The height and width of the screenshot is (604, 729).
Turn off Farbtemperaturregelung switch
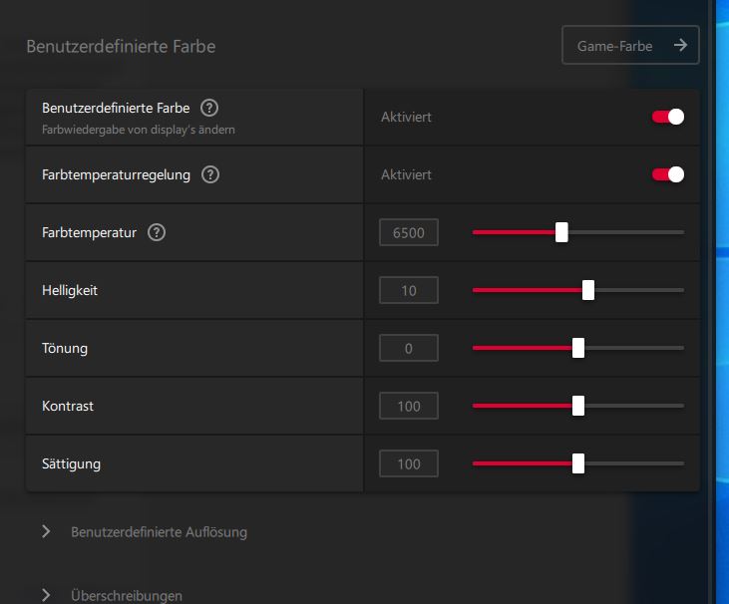tap(668, 174)
